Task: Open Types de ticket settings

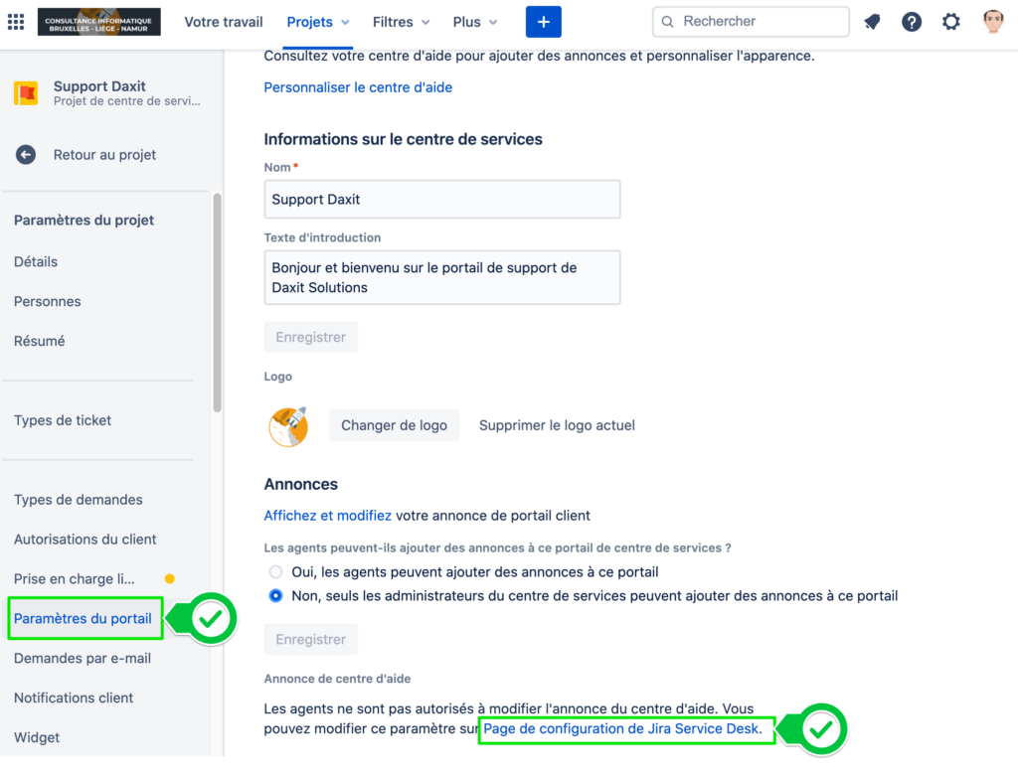Action: coord(63,420)
